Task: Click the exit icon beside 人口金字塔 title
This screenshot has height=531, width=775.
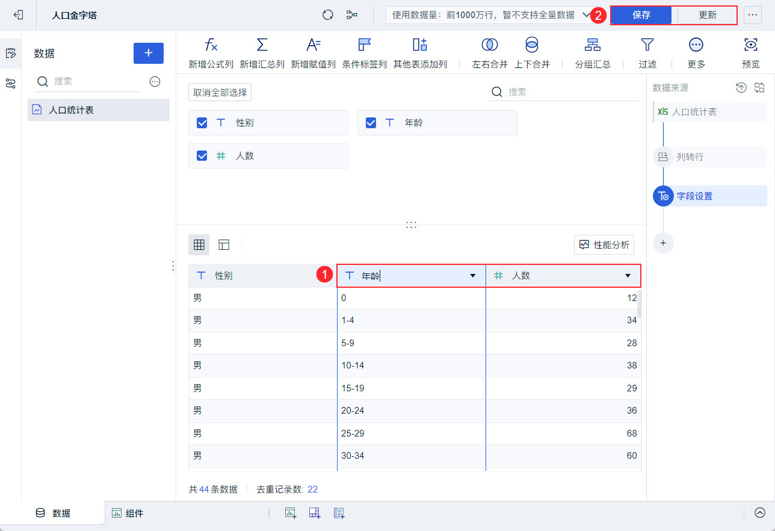Action: click(x=18, y=15)
